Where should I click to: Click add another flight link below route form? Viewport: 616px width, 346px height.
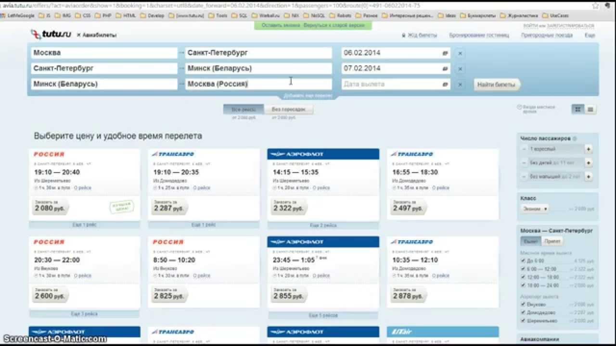point(308,96)
